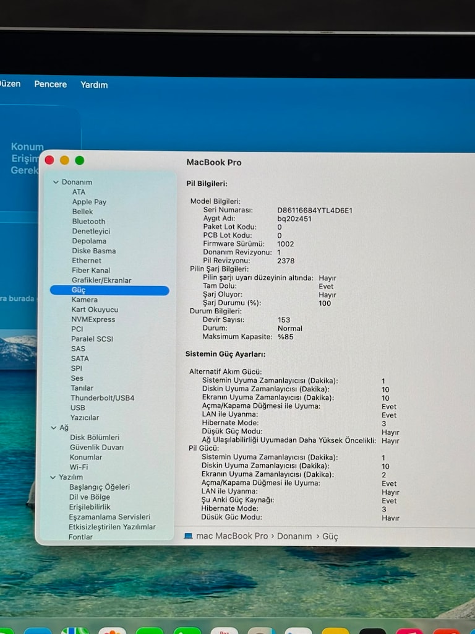Select Paralel SCSI in the sidebar
Screen dimensions: 475x634
coord(92,339)
